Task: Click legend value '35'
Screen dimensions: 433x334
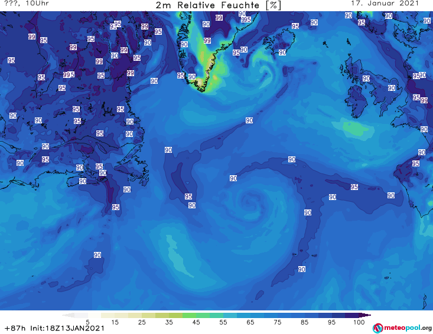Action: 169,322
